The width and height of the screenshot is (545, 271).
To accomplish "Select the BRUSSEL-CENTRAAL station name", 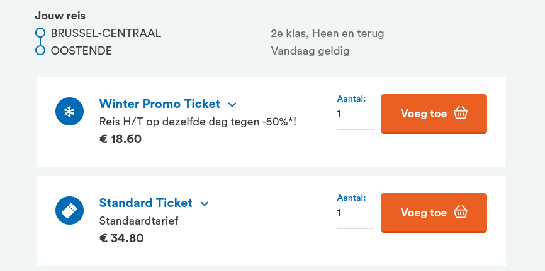I will (106, 33).
